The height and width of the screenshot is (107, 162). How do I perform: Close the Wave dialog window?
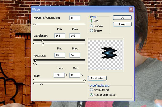[131, 9]
